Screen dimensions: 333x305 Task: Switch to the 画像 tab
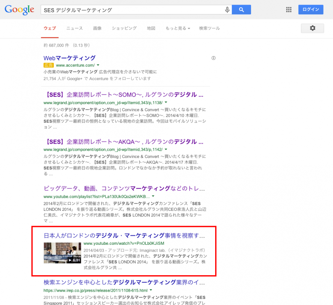(x=97, y=28)
